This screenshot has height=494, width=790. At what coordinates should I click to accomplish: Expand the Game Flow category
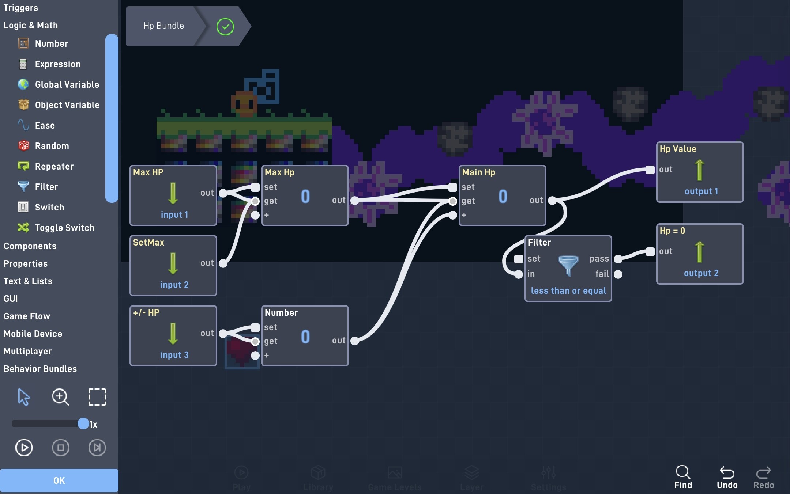click(x=27, y=316)
